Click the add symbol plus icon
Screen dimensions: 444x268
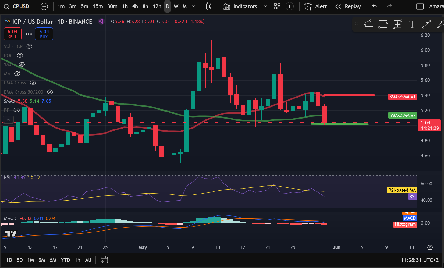click(44, 6)
